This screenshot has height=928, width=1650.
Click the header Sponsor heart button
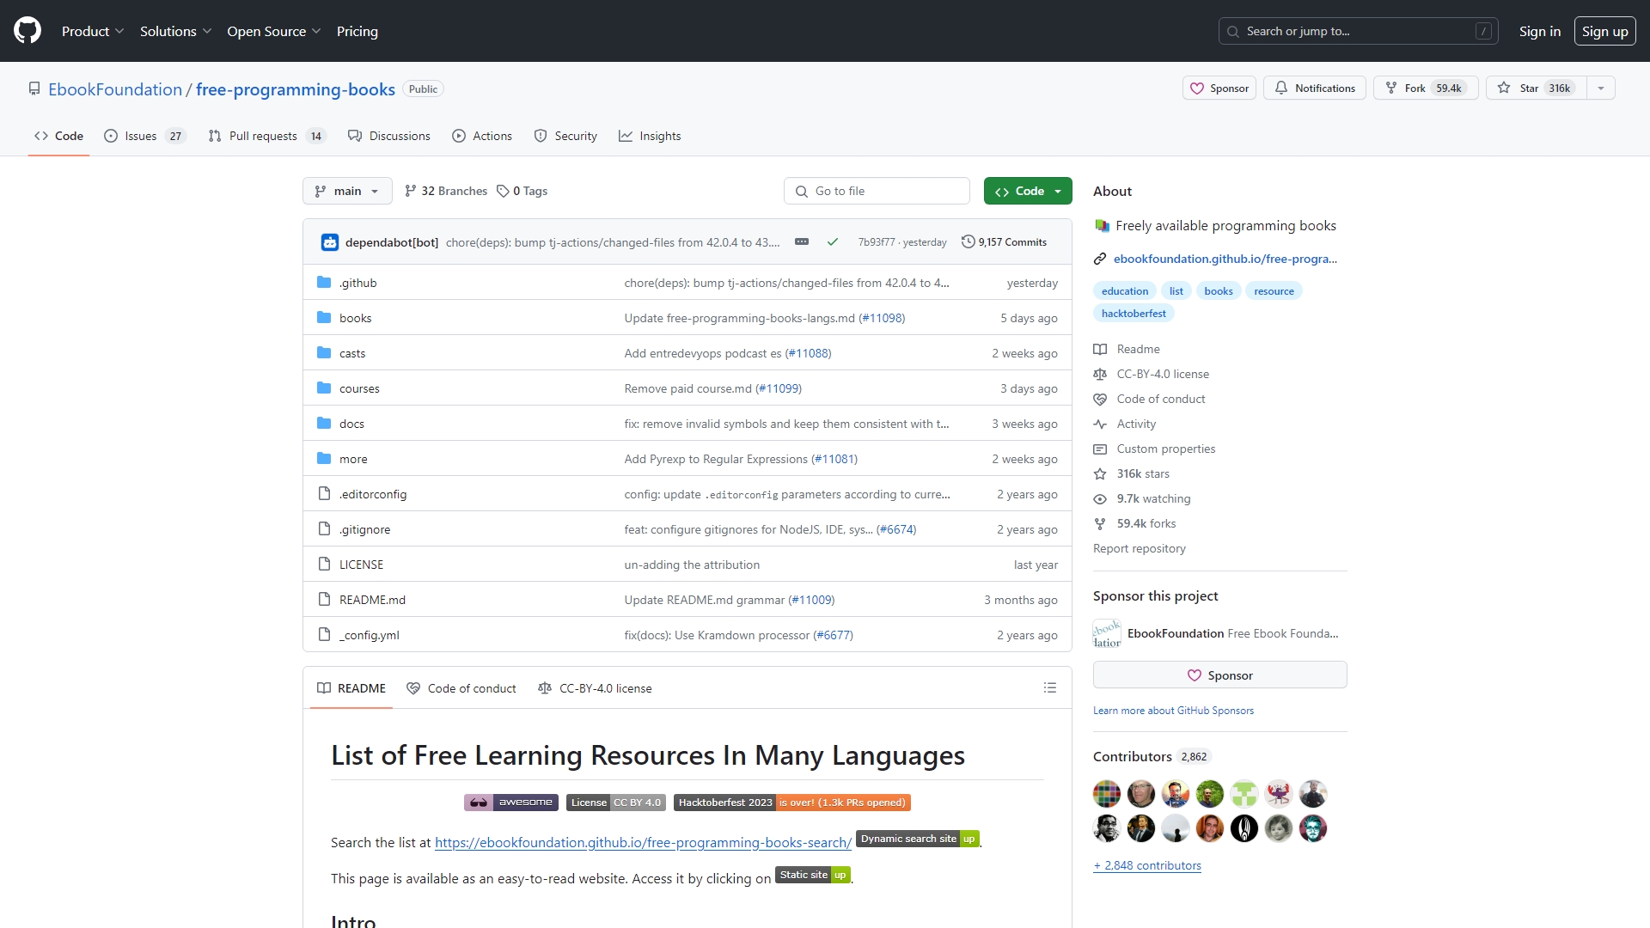[x=1219, y=88]
